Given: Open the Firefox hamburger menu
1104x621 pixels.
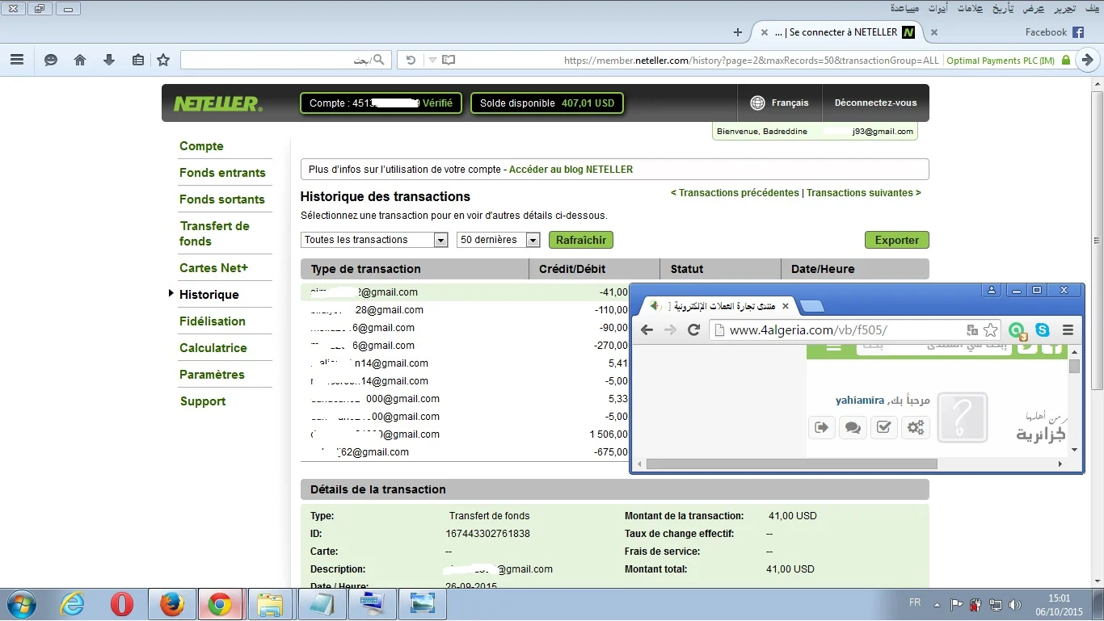Looking at the screenshot, I should [x=17, y=60].
